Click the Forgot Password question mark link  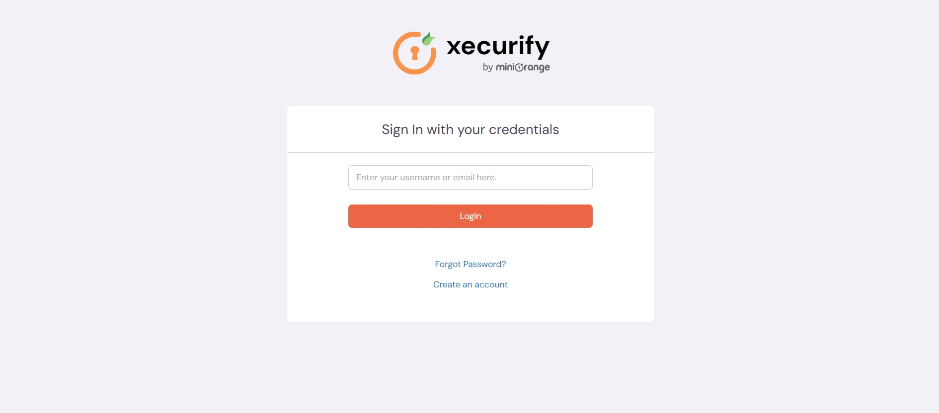pyautogui.click(x=503, y=264)
